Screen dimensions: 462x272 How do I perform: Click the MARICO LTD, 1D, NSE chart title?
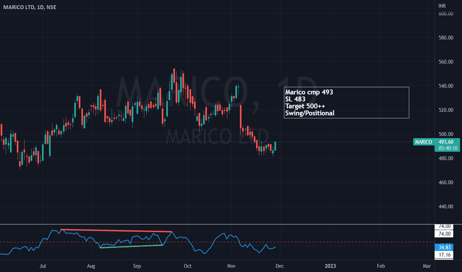(29, 7)
